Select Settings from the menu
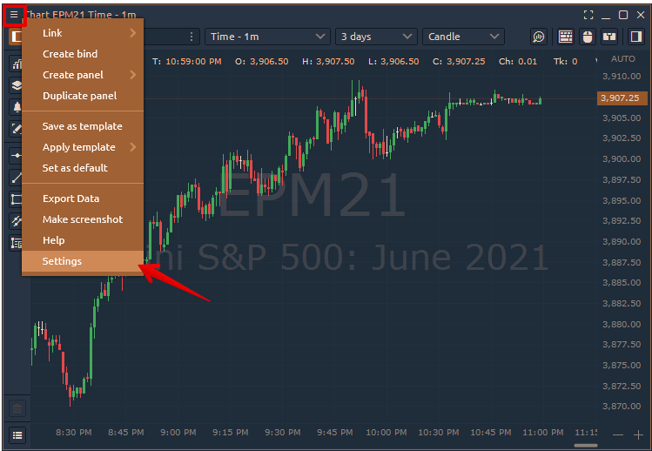This screenshot has height=451, width=652. tap(63, 261)
